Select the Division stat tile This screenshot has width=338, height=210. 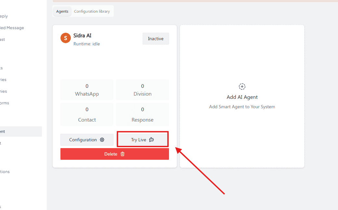(142, 90)
